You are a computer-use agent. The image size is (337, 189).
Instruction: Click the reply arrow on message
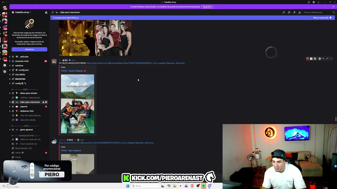(323, 59)
